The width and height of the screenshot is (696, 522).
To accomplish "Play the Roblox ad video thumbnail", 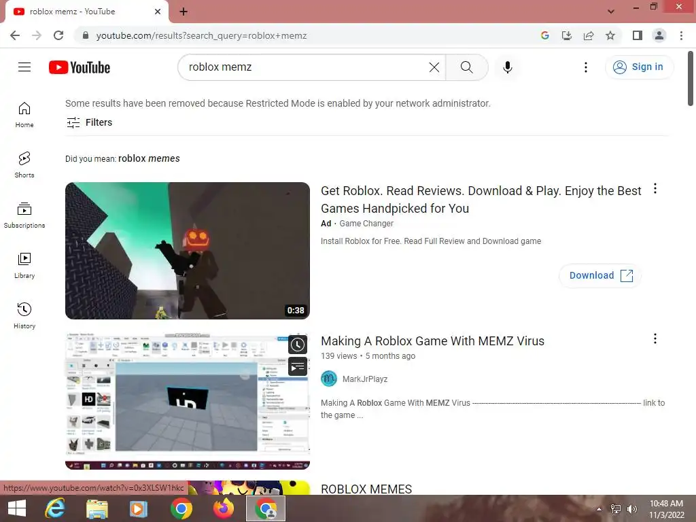I will point(188,250).
